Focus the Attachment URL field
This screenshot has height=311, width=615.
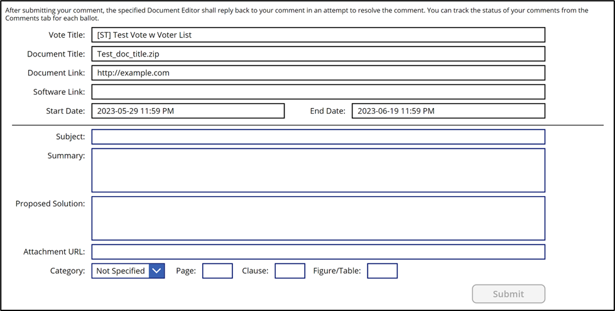coord(318,252)
